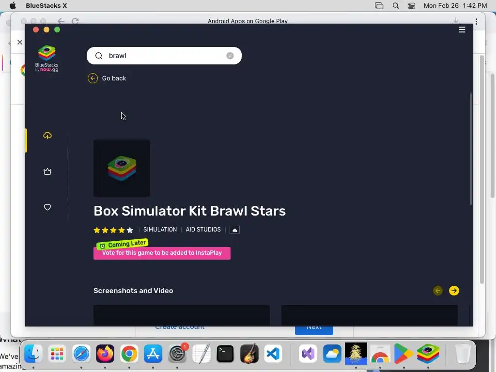This screenshot has width=496, height=372.
Task: Open Finder from the Dock
Action: click(33, 354)
